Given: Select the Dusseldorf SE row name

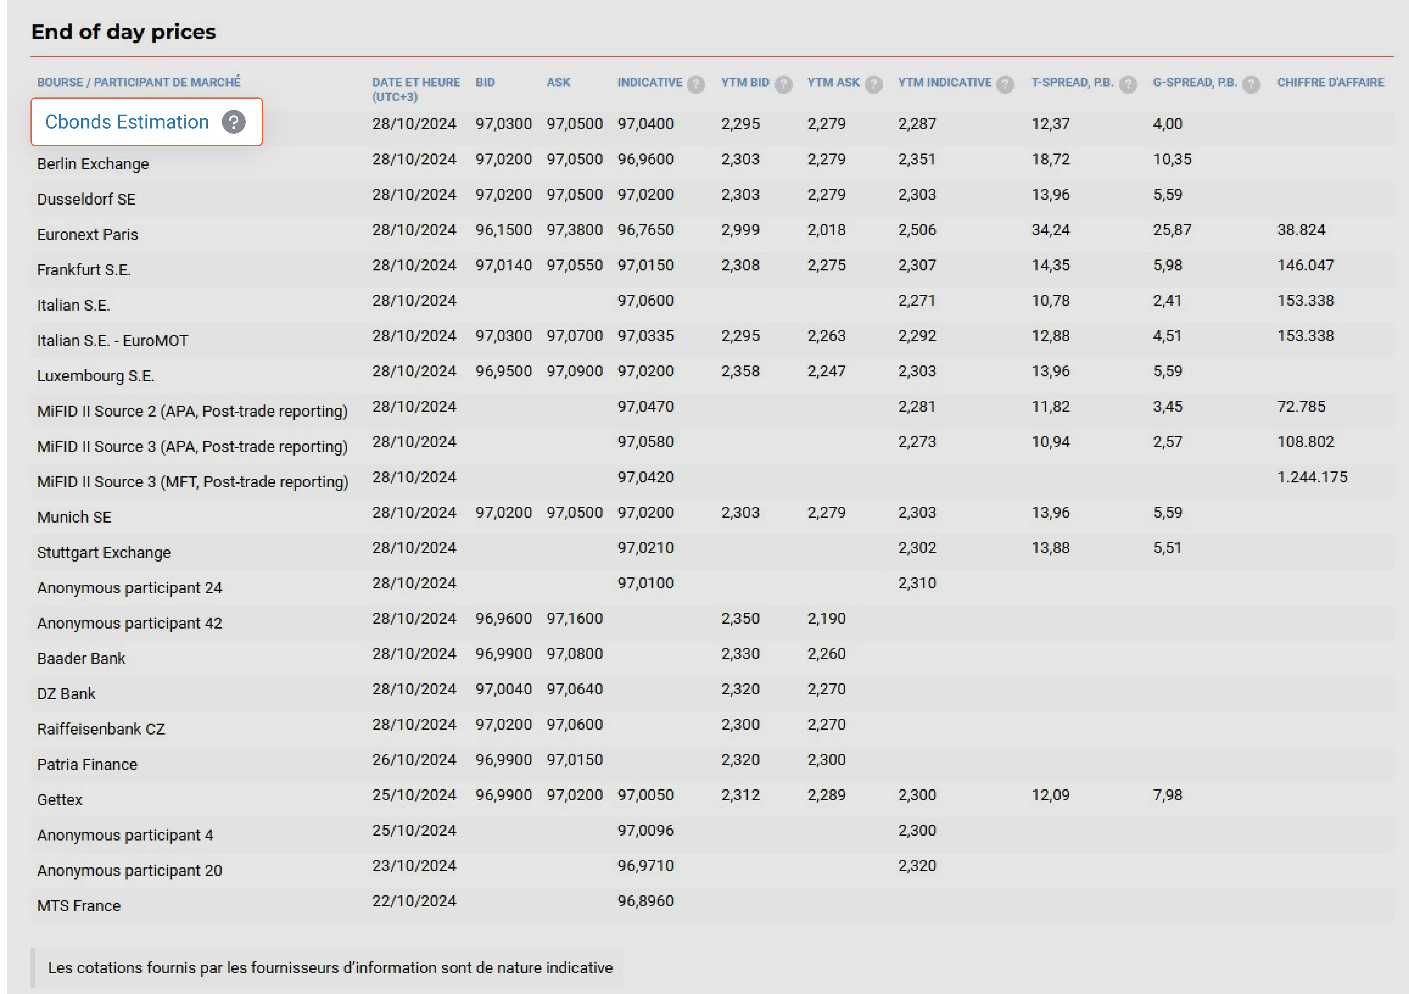Looking at the screenshot, I should 86,199.
